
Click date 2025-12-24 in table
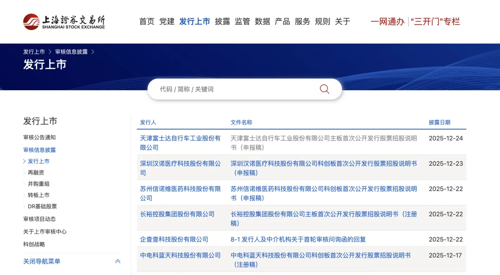tap(446, 138)
